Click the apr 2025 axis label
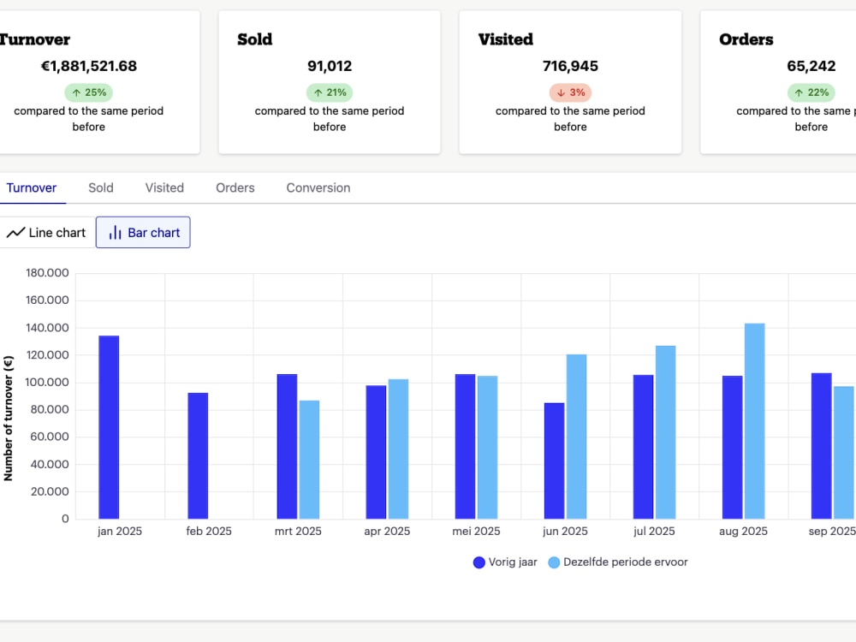The width and height of the screenshot is (856, 642). pyautogui.click(x=387, y=532)
